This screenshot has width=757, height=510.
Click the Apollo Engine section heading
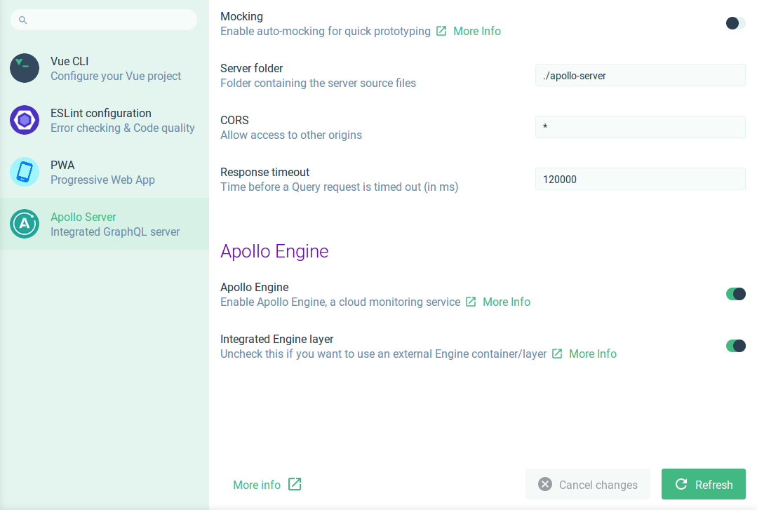coord(274,251)
